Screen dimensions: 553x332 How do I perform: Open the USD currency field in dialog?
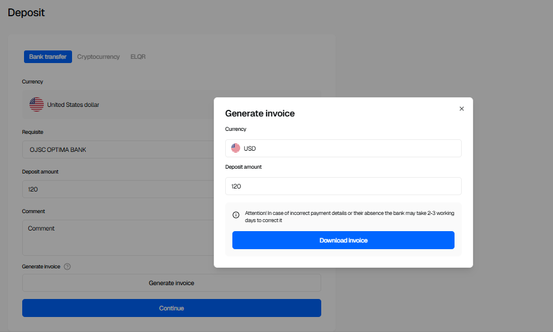point(343,148)
